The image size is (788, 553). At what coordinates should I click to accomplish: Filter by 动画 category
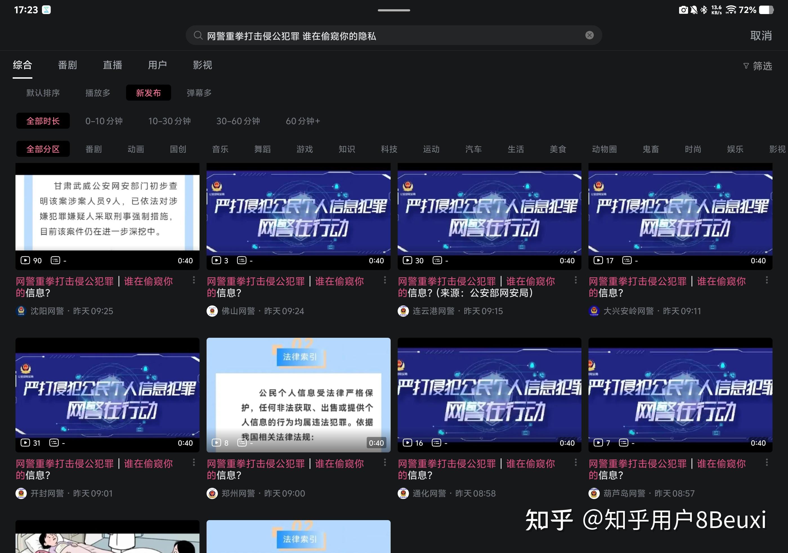click(136, 149)
